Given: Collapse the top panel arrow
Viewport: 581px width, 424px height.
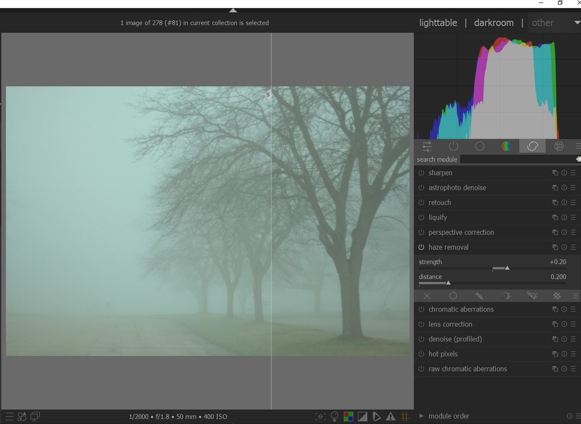Looking at the screenshot, I should click(233, 10).
